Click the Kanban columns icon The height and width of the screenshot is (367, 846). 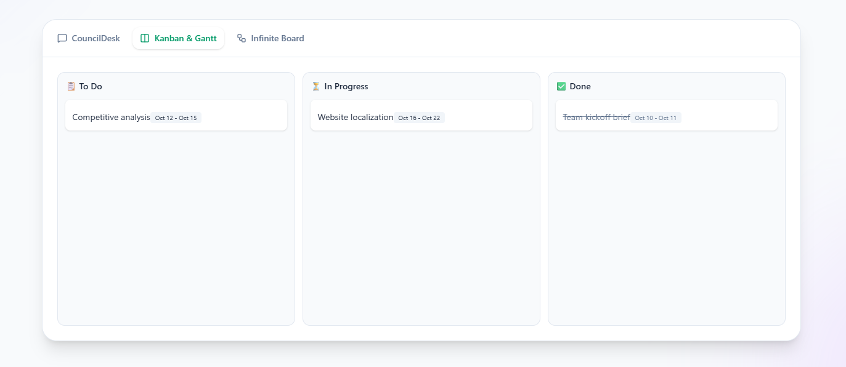145,38
